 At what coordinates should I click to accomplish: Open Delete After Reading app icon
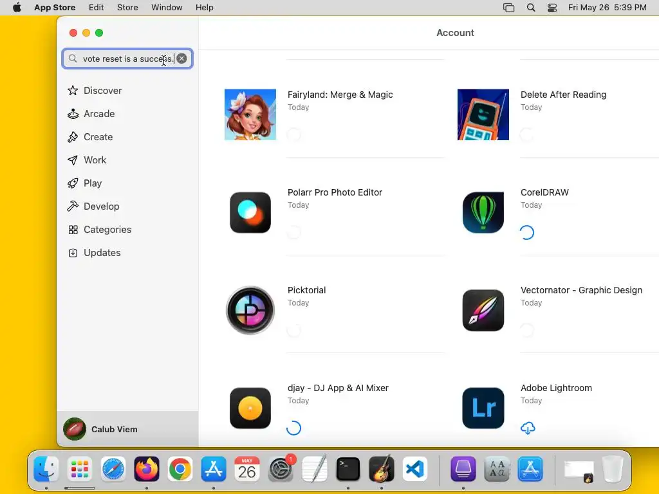[483, 114]
